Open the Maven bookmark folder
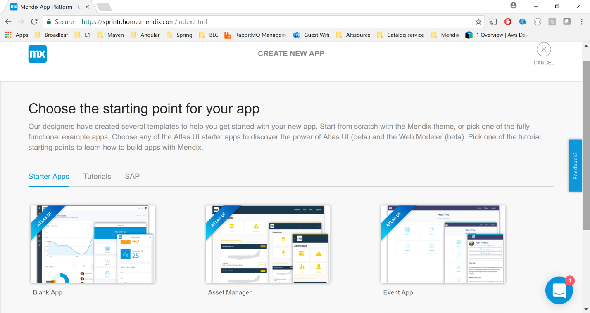This screenshot has width=590, height=313. coord(110,35)
